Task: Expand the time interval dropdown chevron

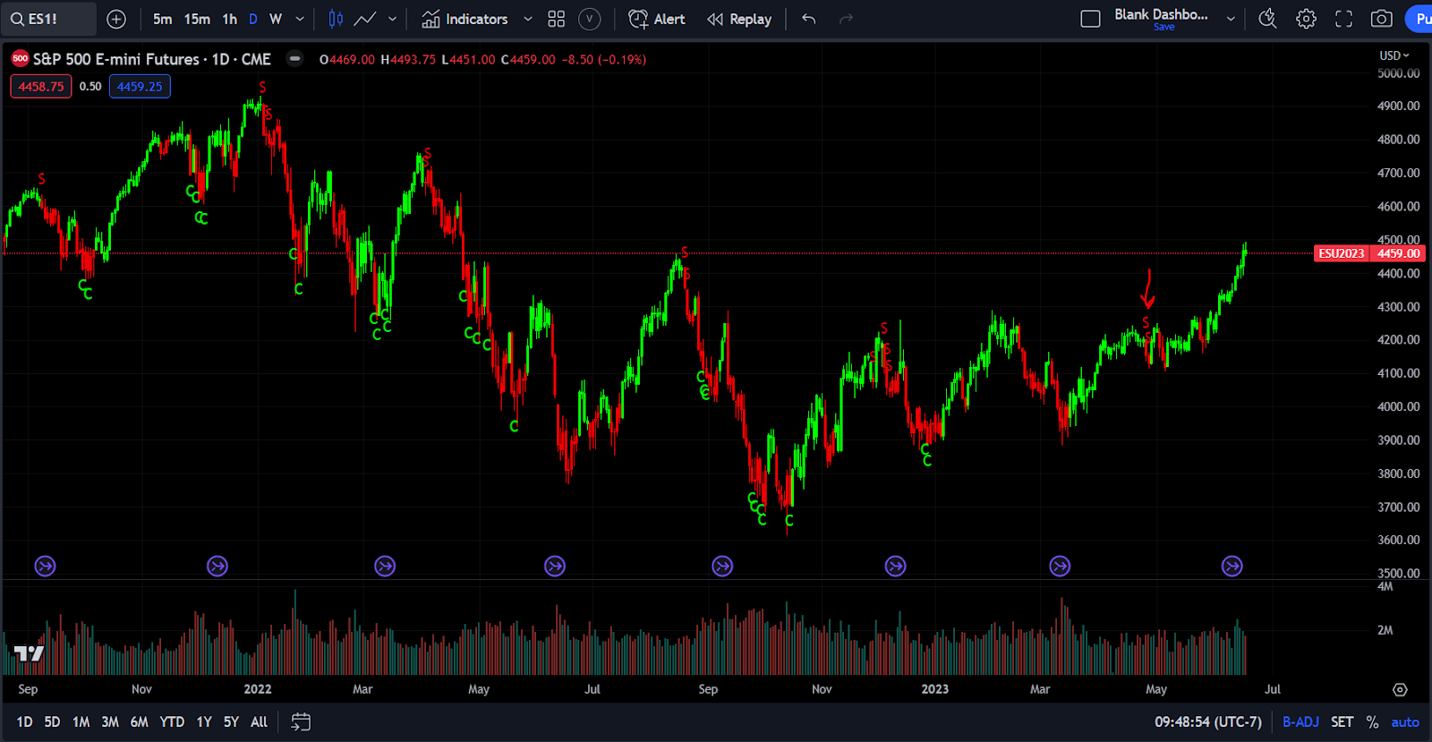Action: point(300,19)
